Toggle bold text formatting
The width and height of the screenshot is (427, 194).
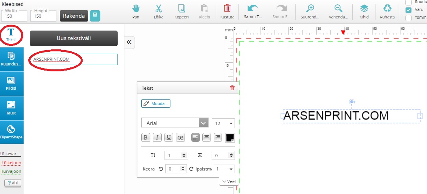pyautogui.click(x=146, y=138)
